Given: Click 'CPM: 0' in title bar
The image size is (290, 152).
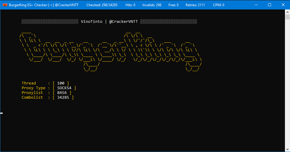Looking at the screenshot, I should [x=219, y=5].
